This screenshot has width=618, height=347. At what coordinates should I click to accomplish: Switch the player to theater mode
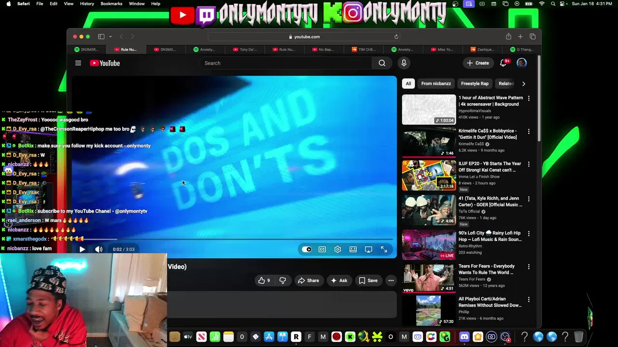353,249
